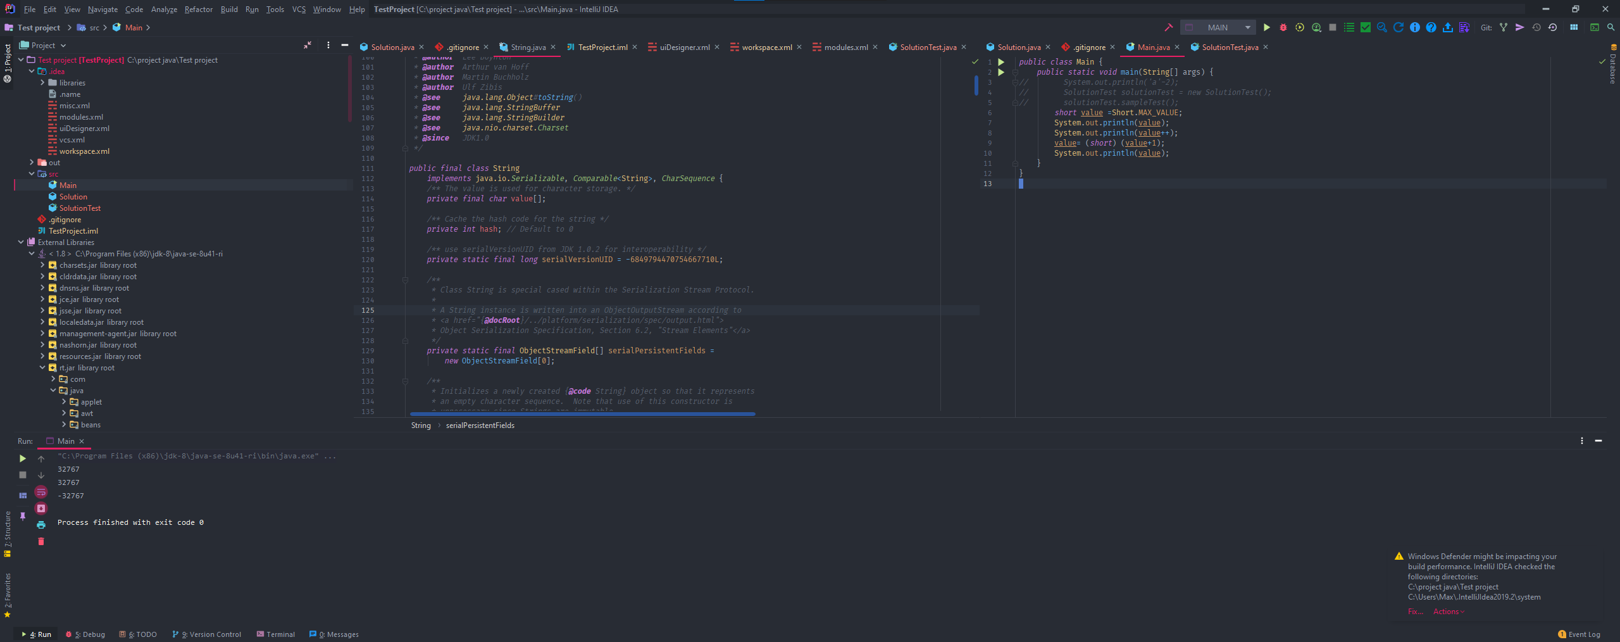The image size is (1620, 642).
Task: Expand the out folder node
Action: (32, 162)
